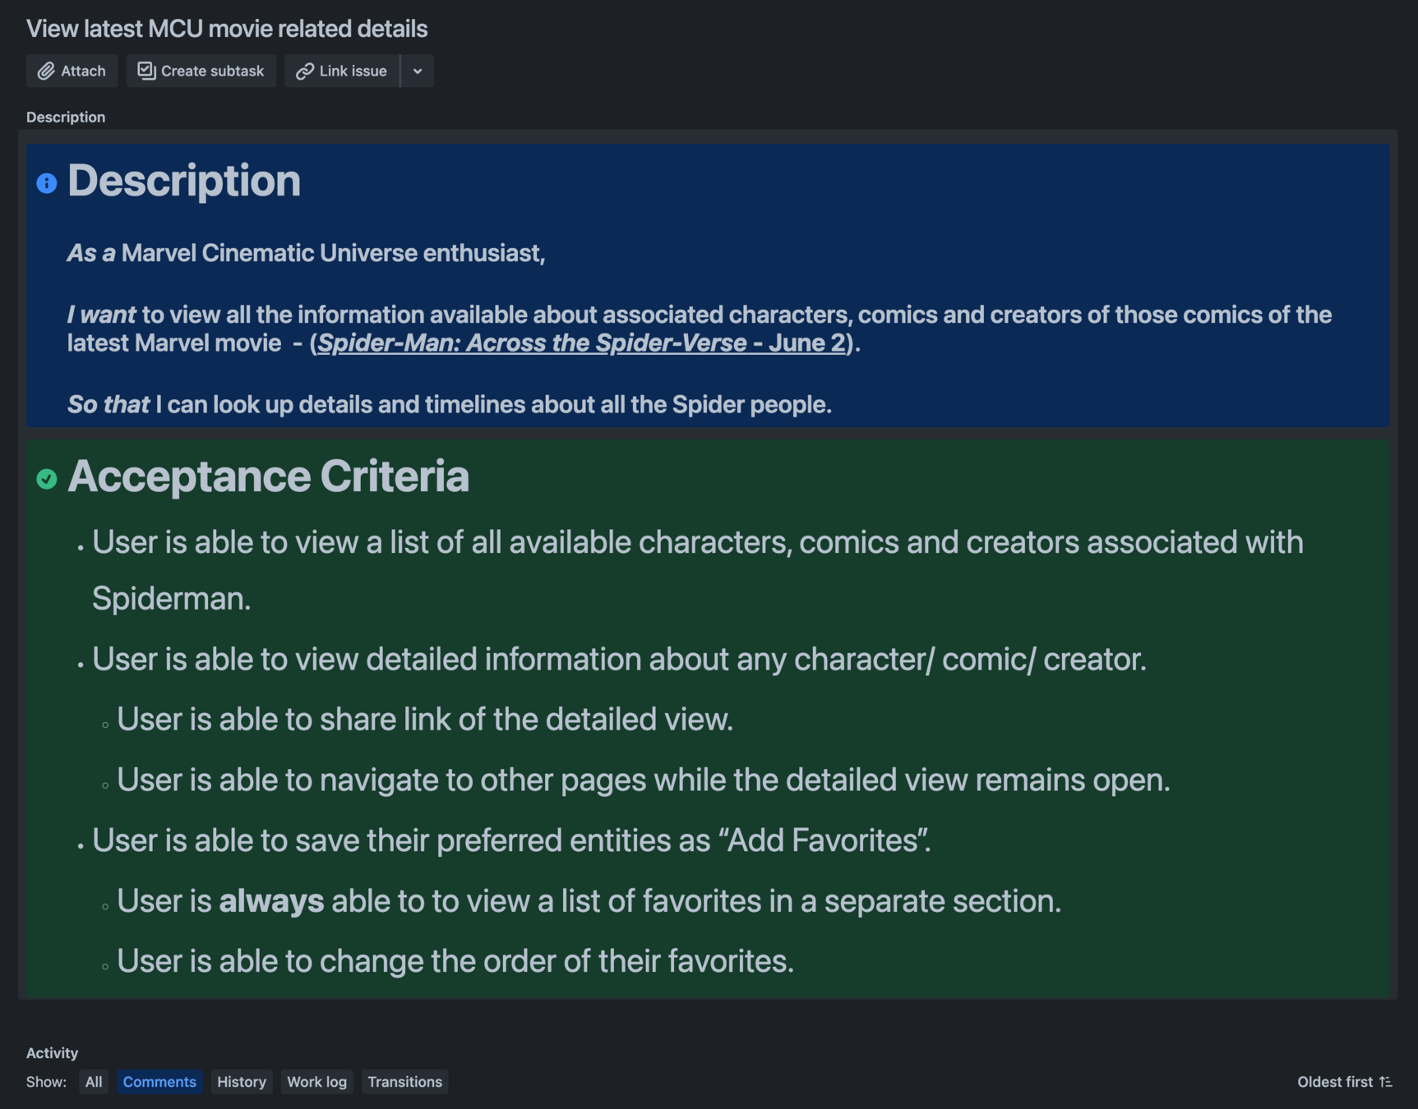Click bullet 'User is able to view a list of all available characters'
The width and height of the screenshot is (1418, 1109).
tap(697, 570)
